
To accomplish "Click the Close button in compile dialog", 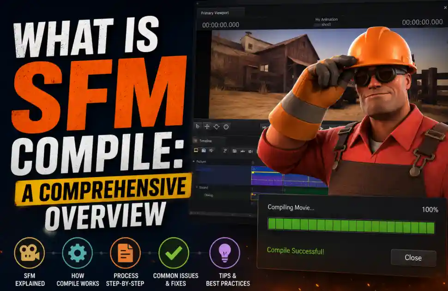I will [413, 258].
